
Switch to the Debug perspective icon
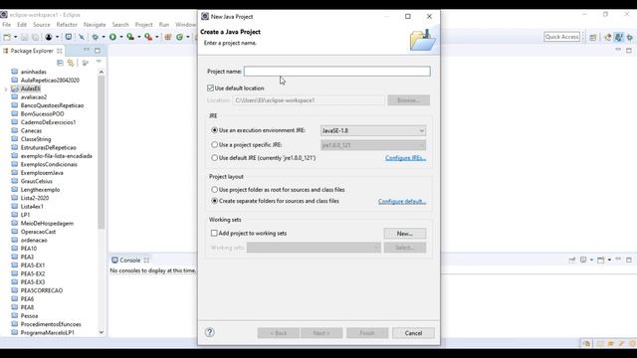click(630, 37)
